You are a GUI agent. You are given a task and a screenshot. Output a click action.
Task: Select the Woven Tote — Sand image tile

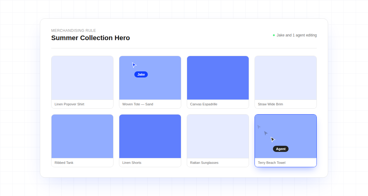point(150,78)
